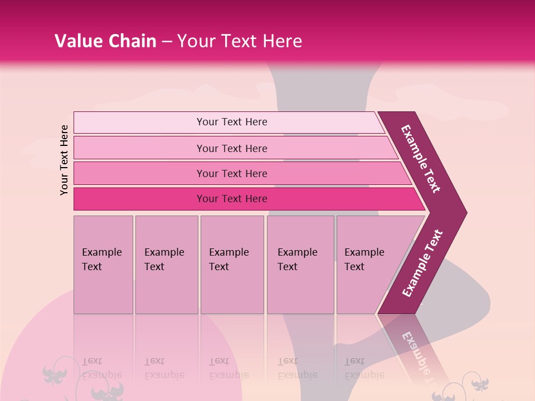Viewport: 535px width, 401px height.
Task: Select the darkest pink "Your Text Here" bar
Action: (232, 199)
